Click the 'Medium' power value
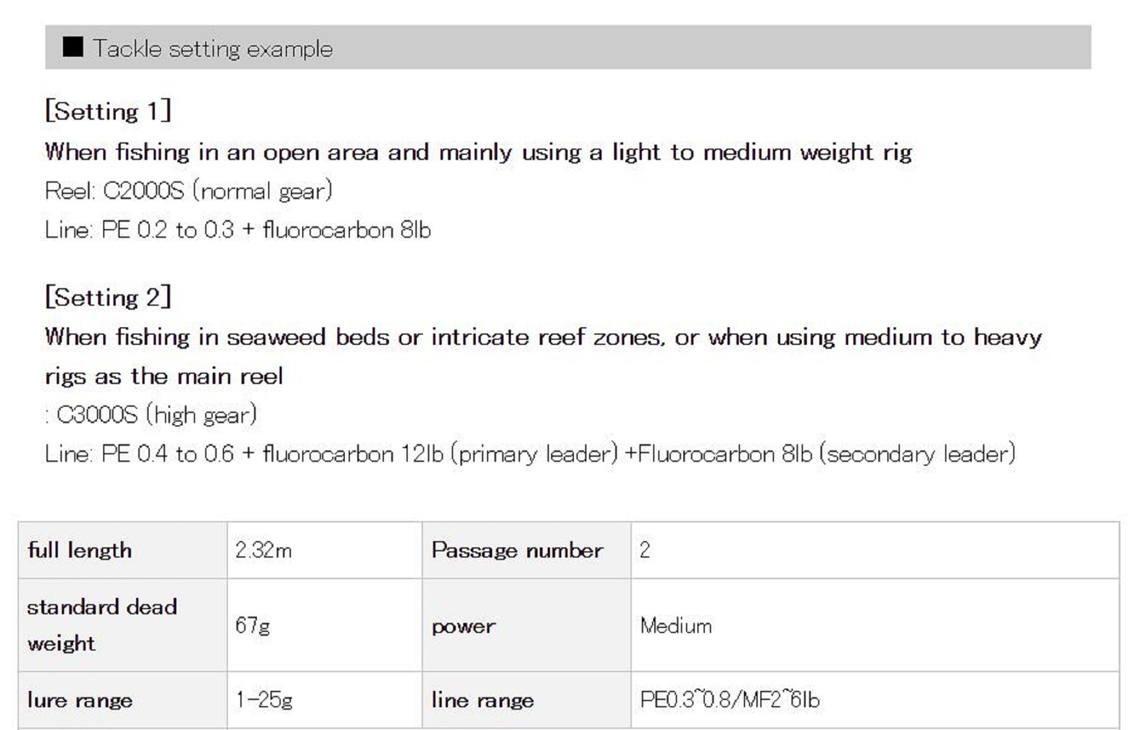Screen dimensions: 1134x730 tap(675, 626)
